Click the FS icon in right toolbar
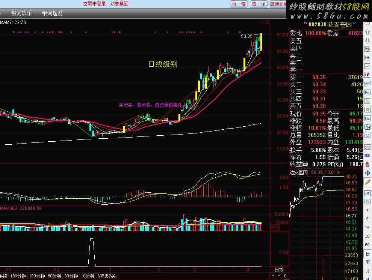 pyautogui.click(x=367, y=193)
